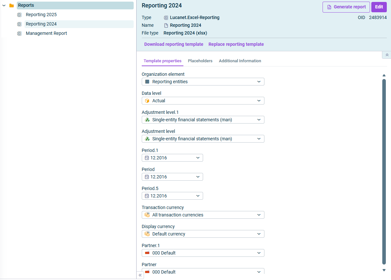Viewport: 391px width, 280px height.
Task: Click the Management Report item icon
Action: pos(19,34)
